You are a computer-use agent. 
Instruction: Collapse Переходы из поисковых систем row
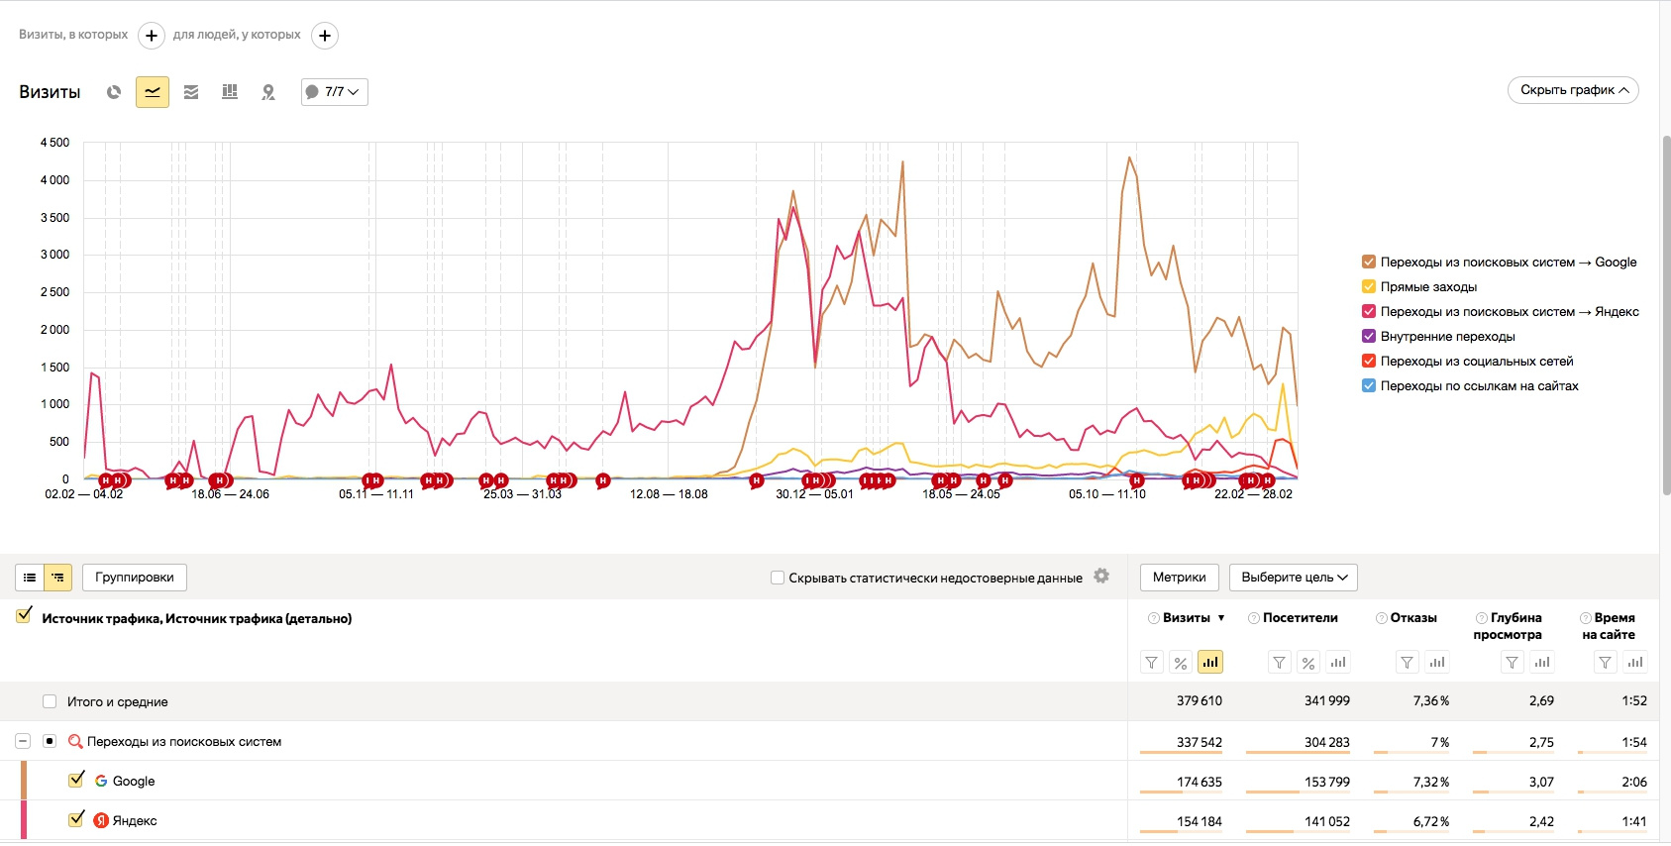click(x=23, y=741)
